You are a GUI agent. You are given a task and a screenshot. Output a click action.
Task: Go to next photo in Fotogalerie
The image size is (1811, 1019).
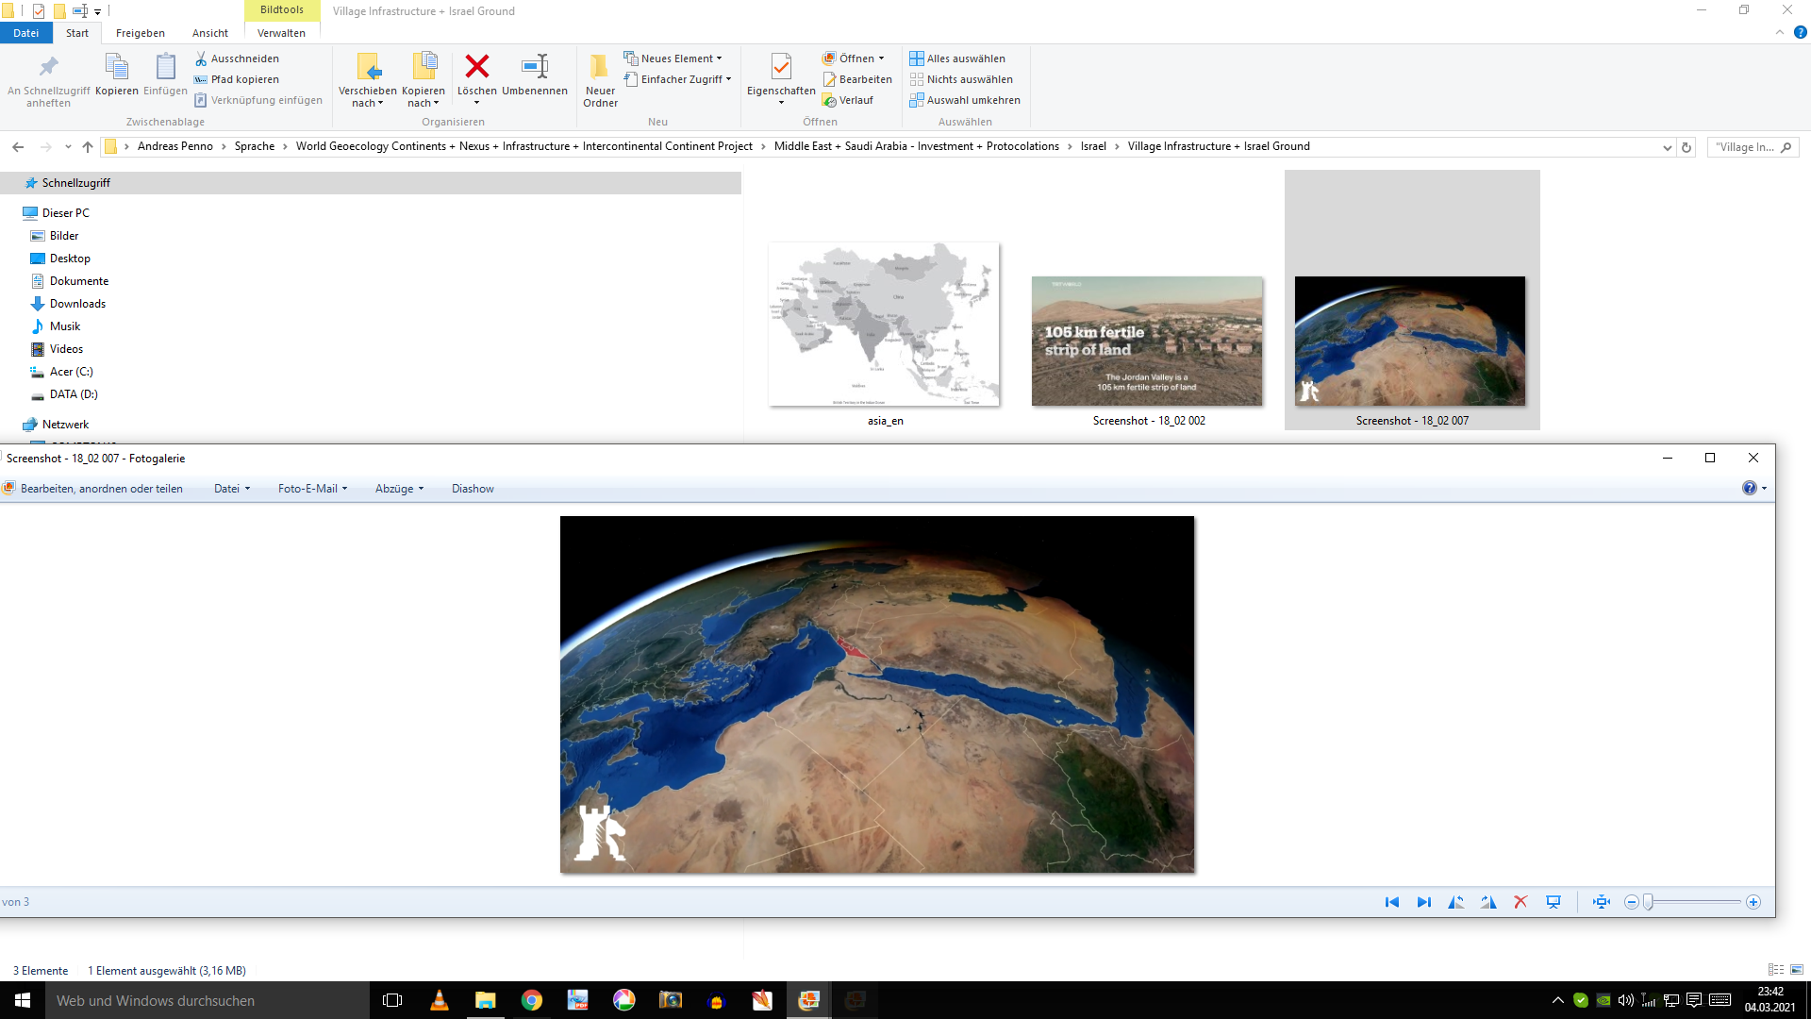pyautogui.click(x=1424, y=902)
